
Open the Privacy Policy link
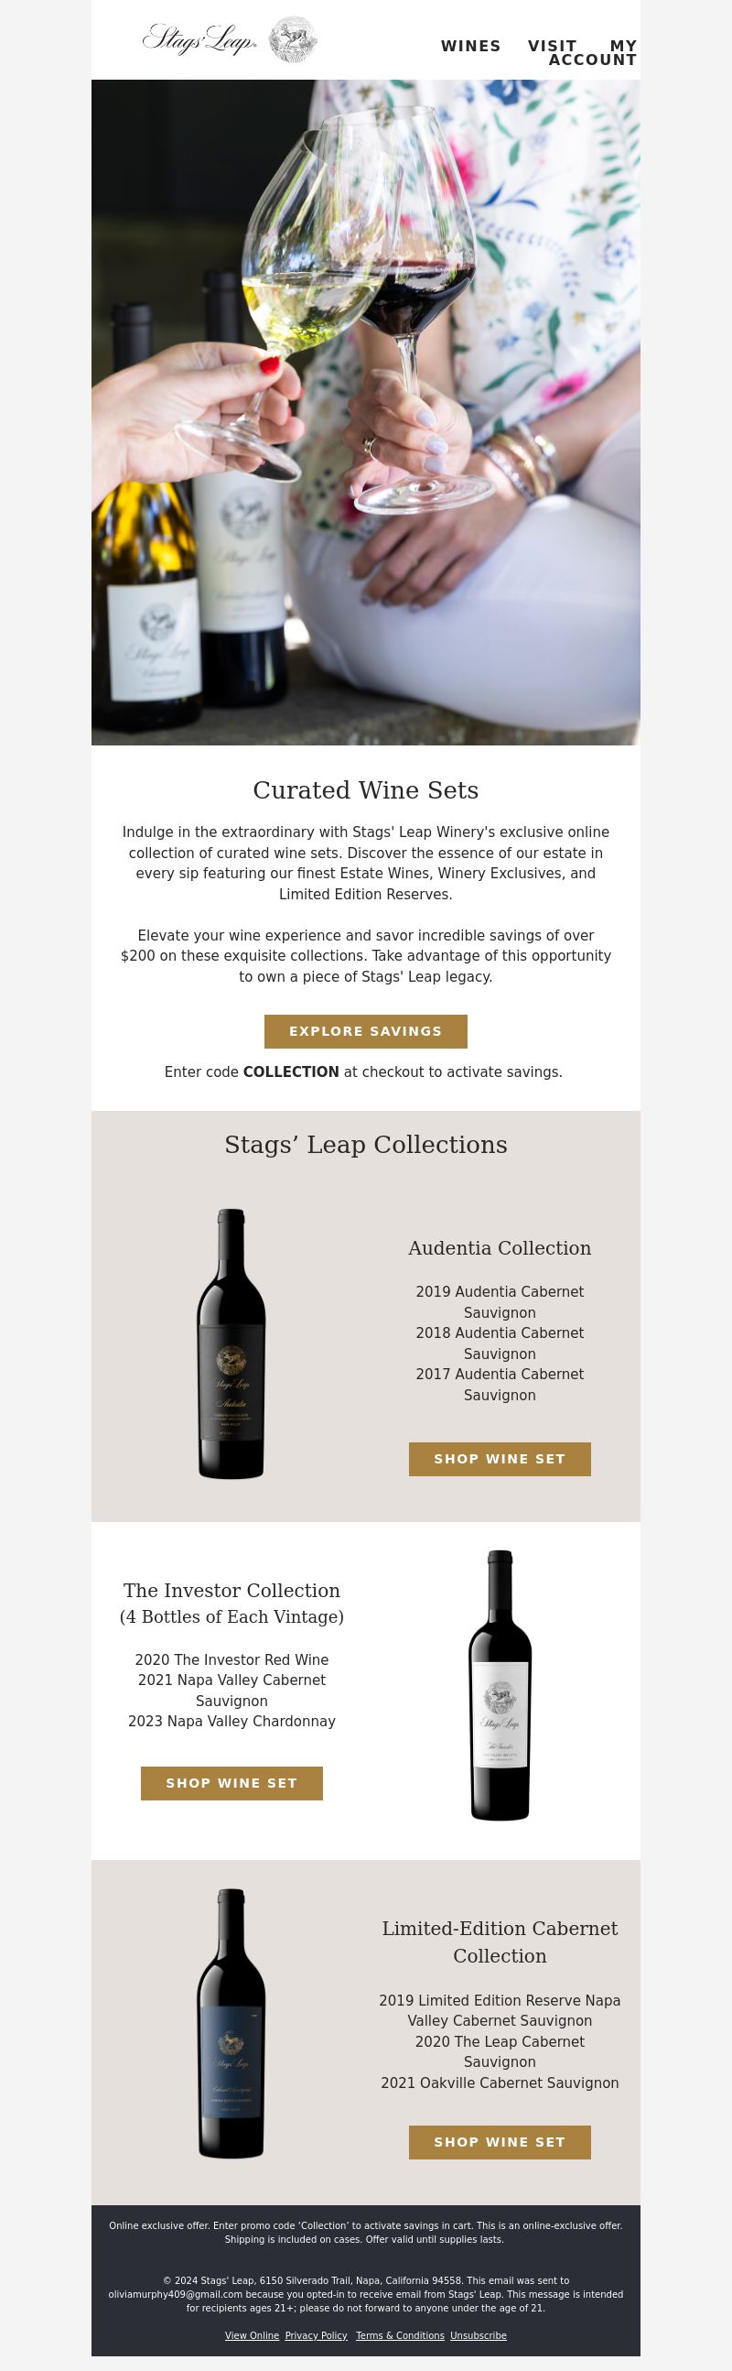(317, 2334)
